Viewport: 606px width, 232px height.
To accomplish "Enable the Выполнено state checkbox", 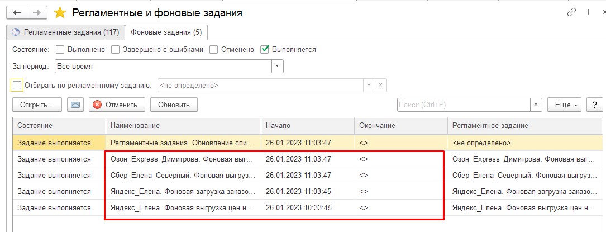I will click(60, 50).
